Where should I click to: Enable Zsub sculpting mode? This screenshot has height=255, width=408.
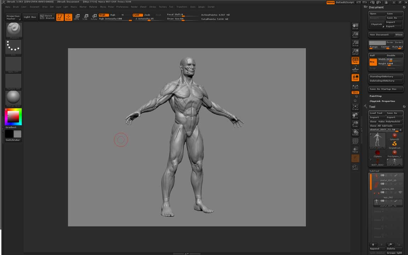click(147, 15)
